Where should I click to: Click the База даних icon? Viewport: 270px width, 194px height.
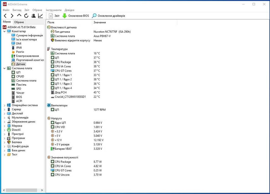click(x=9, y=150)
